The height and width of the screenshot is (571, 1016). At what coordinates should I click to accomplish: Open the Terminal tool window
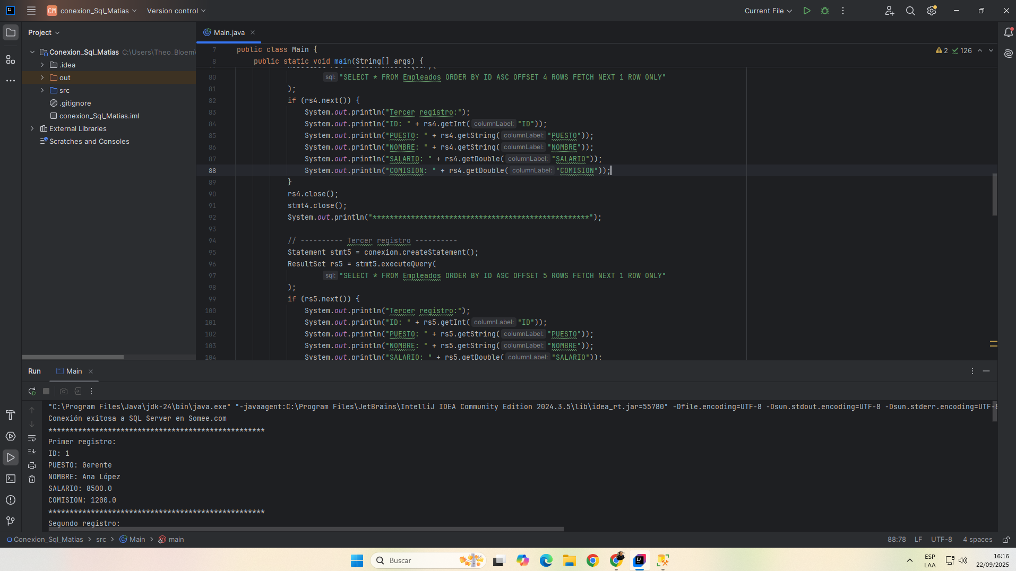pos(10,479)
